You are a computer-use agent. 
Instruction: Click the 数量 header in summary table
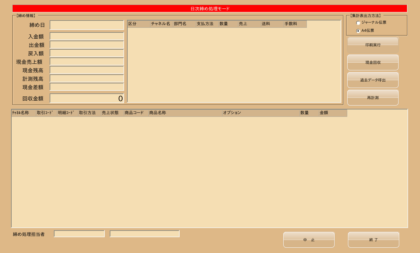click(x=228, y=24)
